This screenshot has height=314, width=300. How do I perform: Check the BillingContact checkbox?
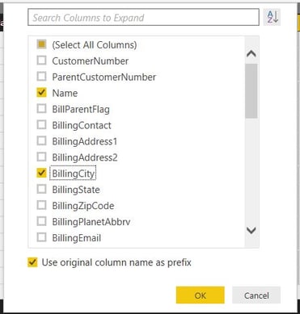(x=41, y=125)
